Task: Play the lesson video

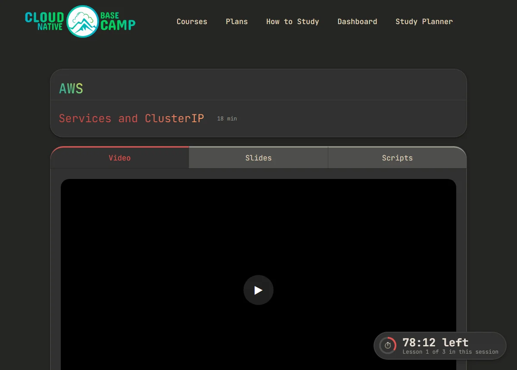Action: click(x=258, y=290)
